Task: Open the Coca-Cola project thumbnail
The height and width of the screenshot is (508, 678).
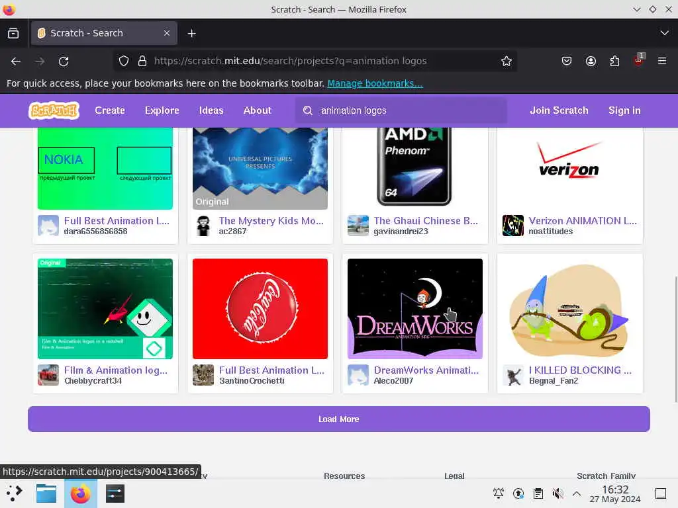Action: coord(260,309)
